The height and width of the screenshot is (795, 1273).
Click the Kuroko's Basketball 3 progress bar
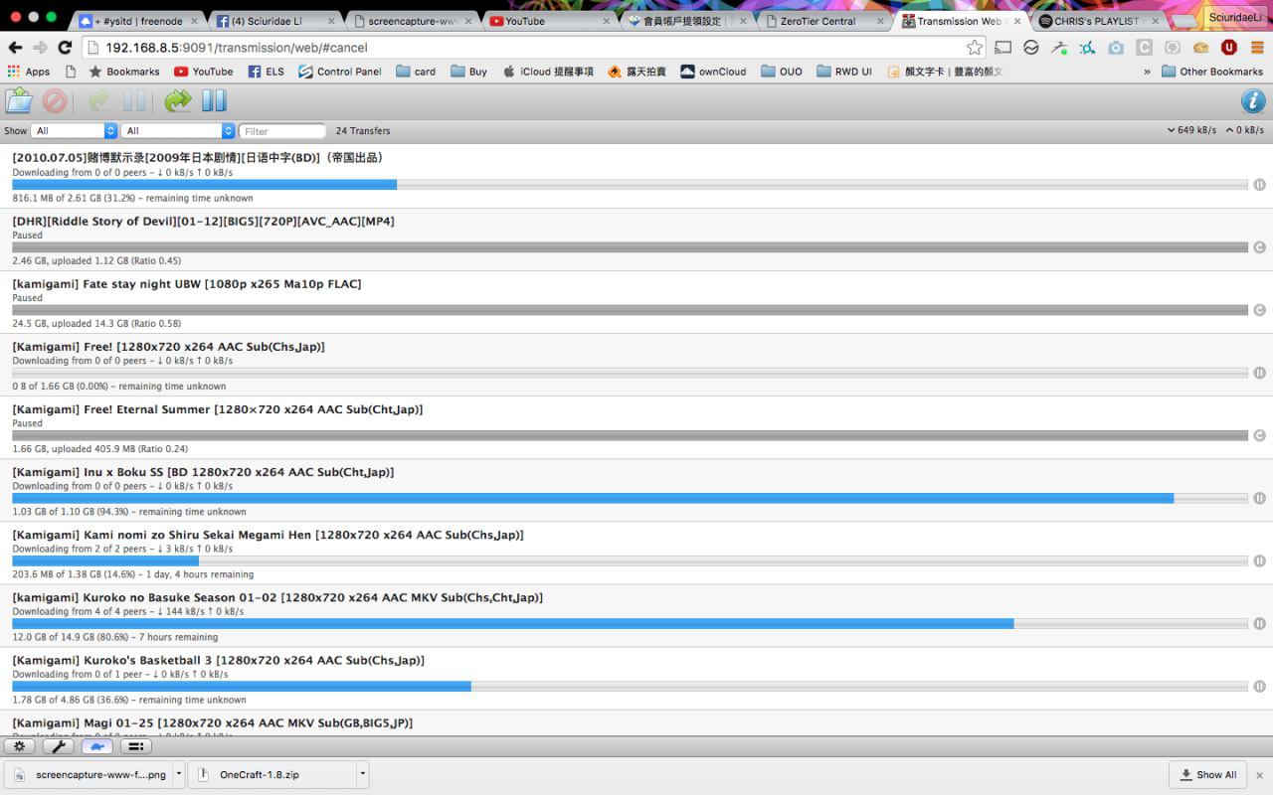tap(630, 686)
